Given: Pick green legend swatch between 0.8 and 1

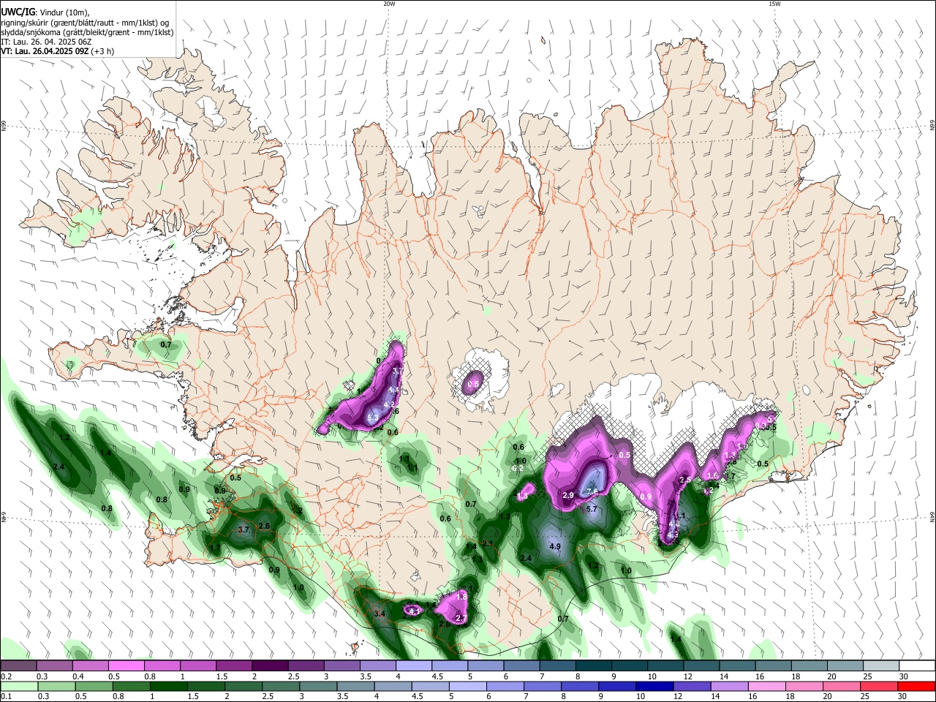Looking at the screenshot, I should point(131,686).
